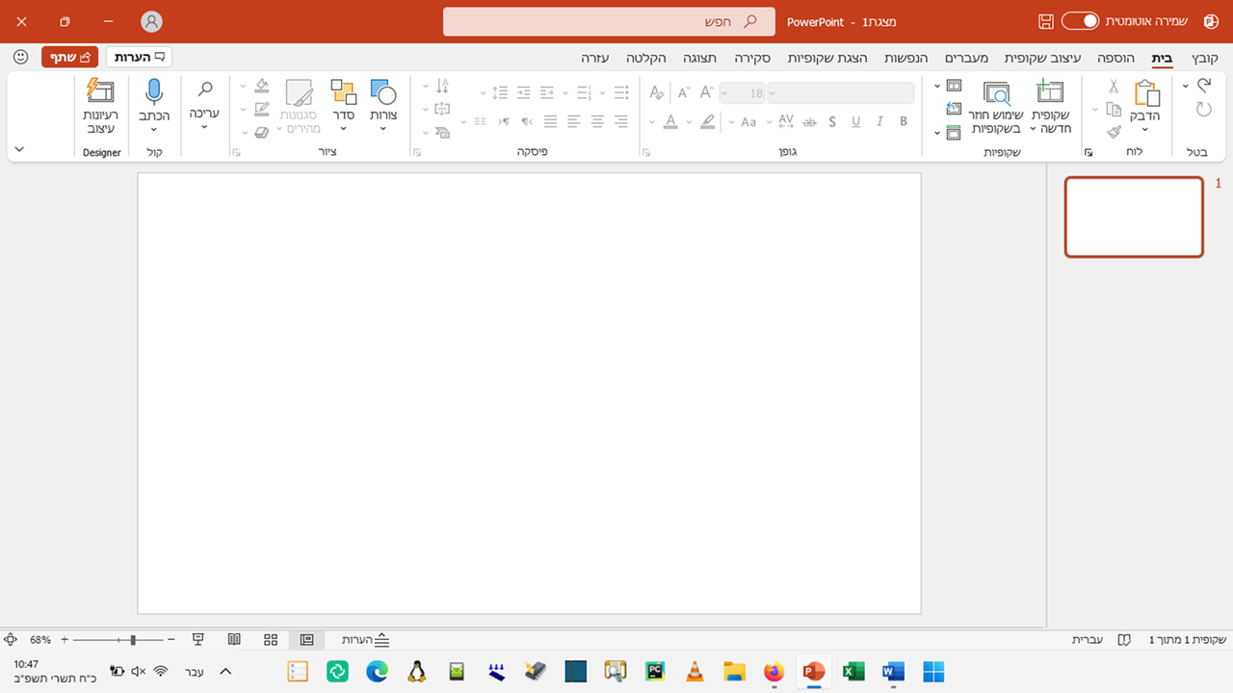The image size is (1233, 693).
Task: Open Design Ideas (רעיונות עיצוב)
Action: [x=100, y=106]
